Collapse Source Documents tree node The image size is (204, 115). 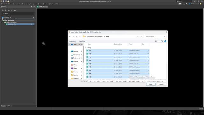[4, 22]
